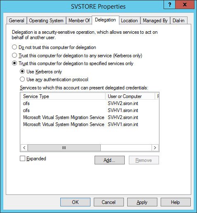Select Do not trust this computer for delegation
Screen dimensions: 197x213
click(14, 47)
